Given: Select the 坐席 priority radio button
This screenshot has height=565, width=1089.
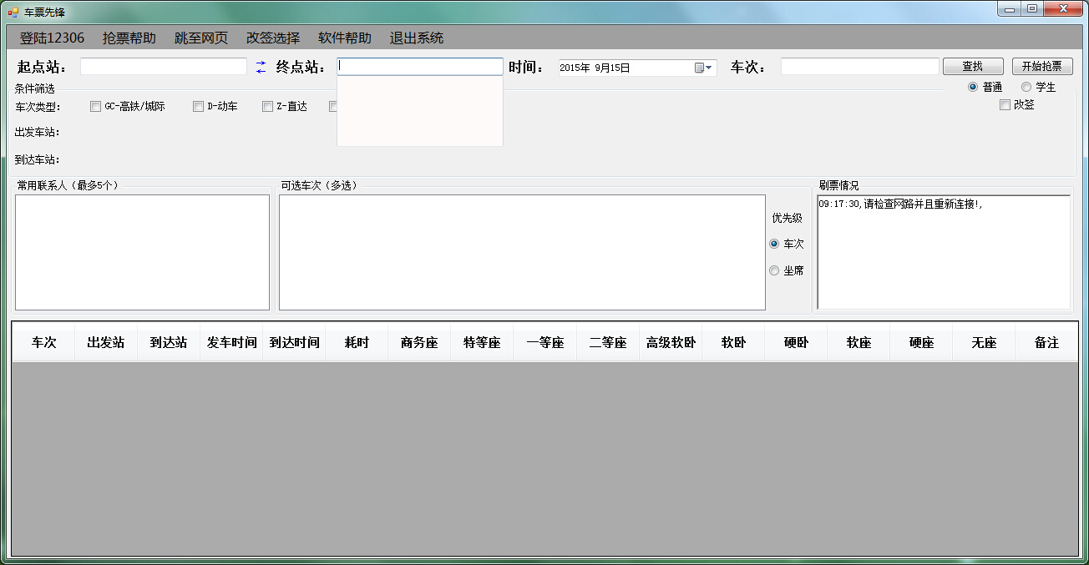Looking at the screenshot, I should tap(774, 270).
